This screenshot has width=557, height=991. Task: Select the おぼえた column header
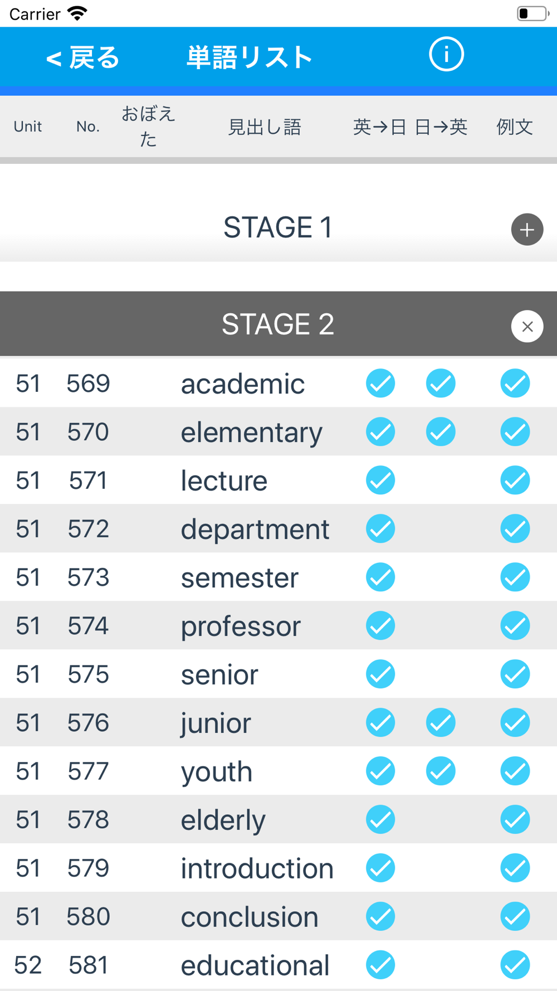click(x=148, y=127)
